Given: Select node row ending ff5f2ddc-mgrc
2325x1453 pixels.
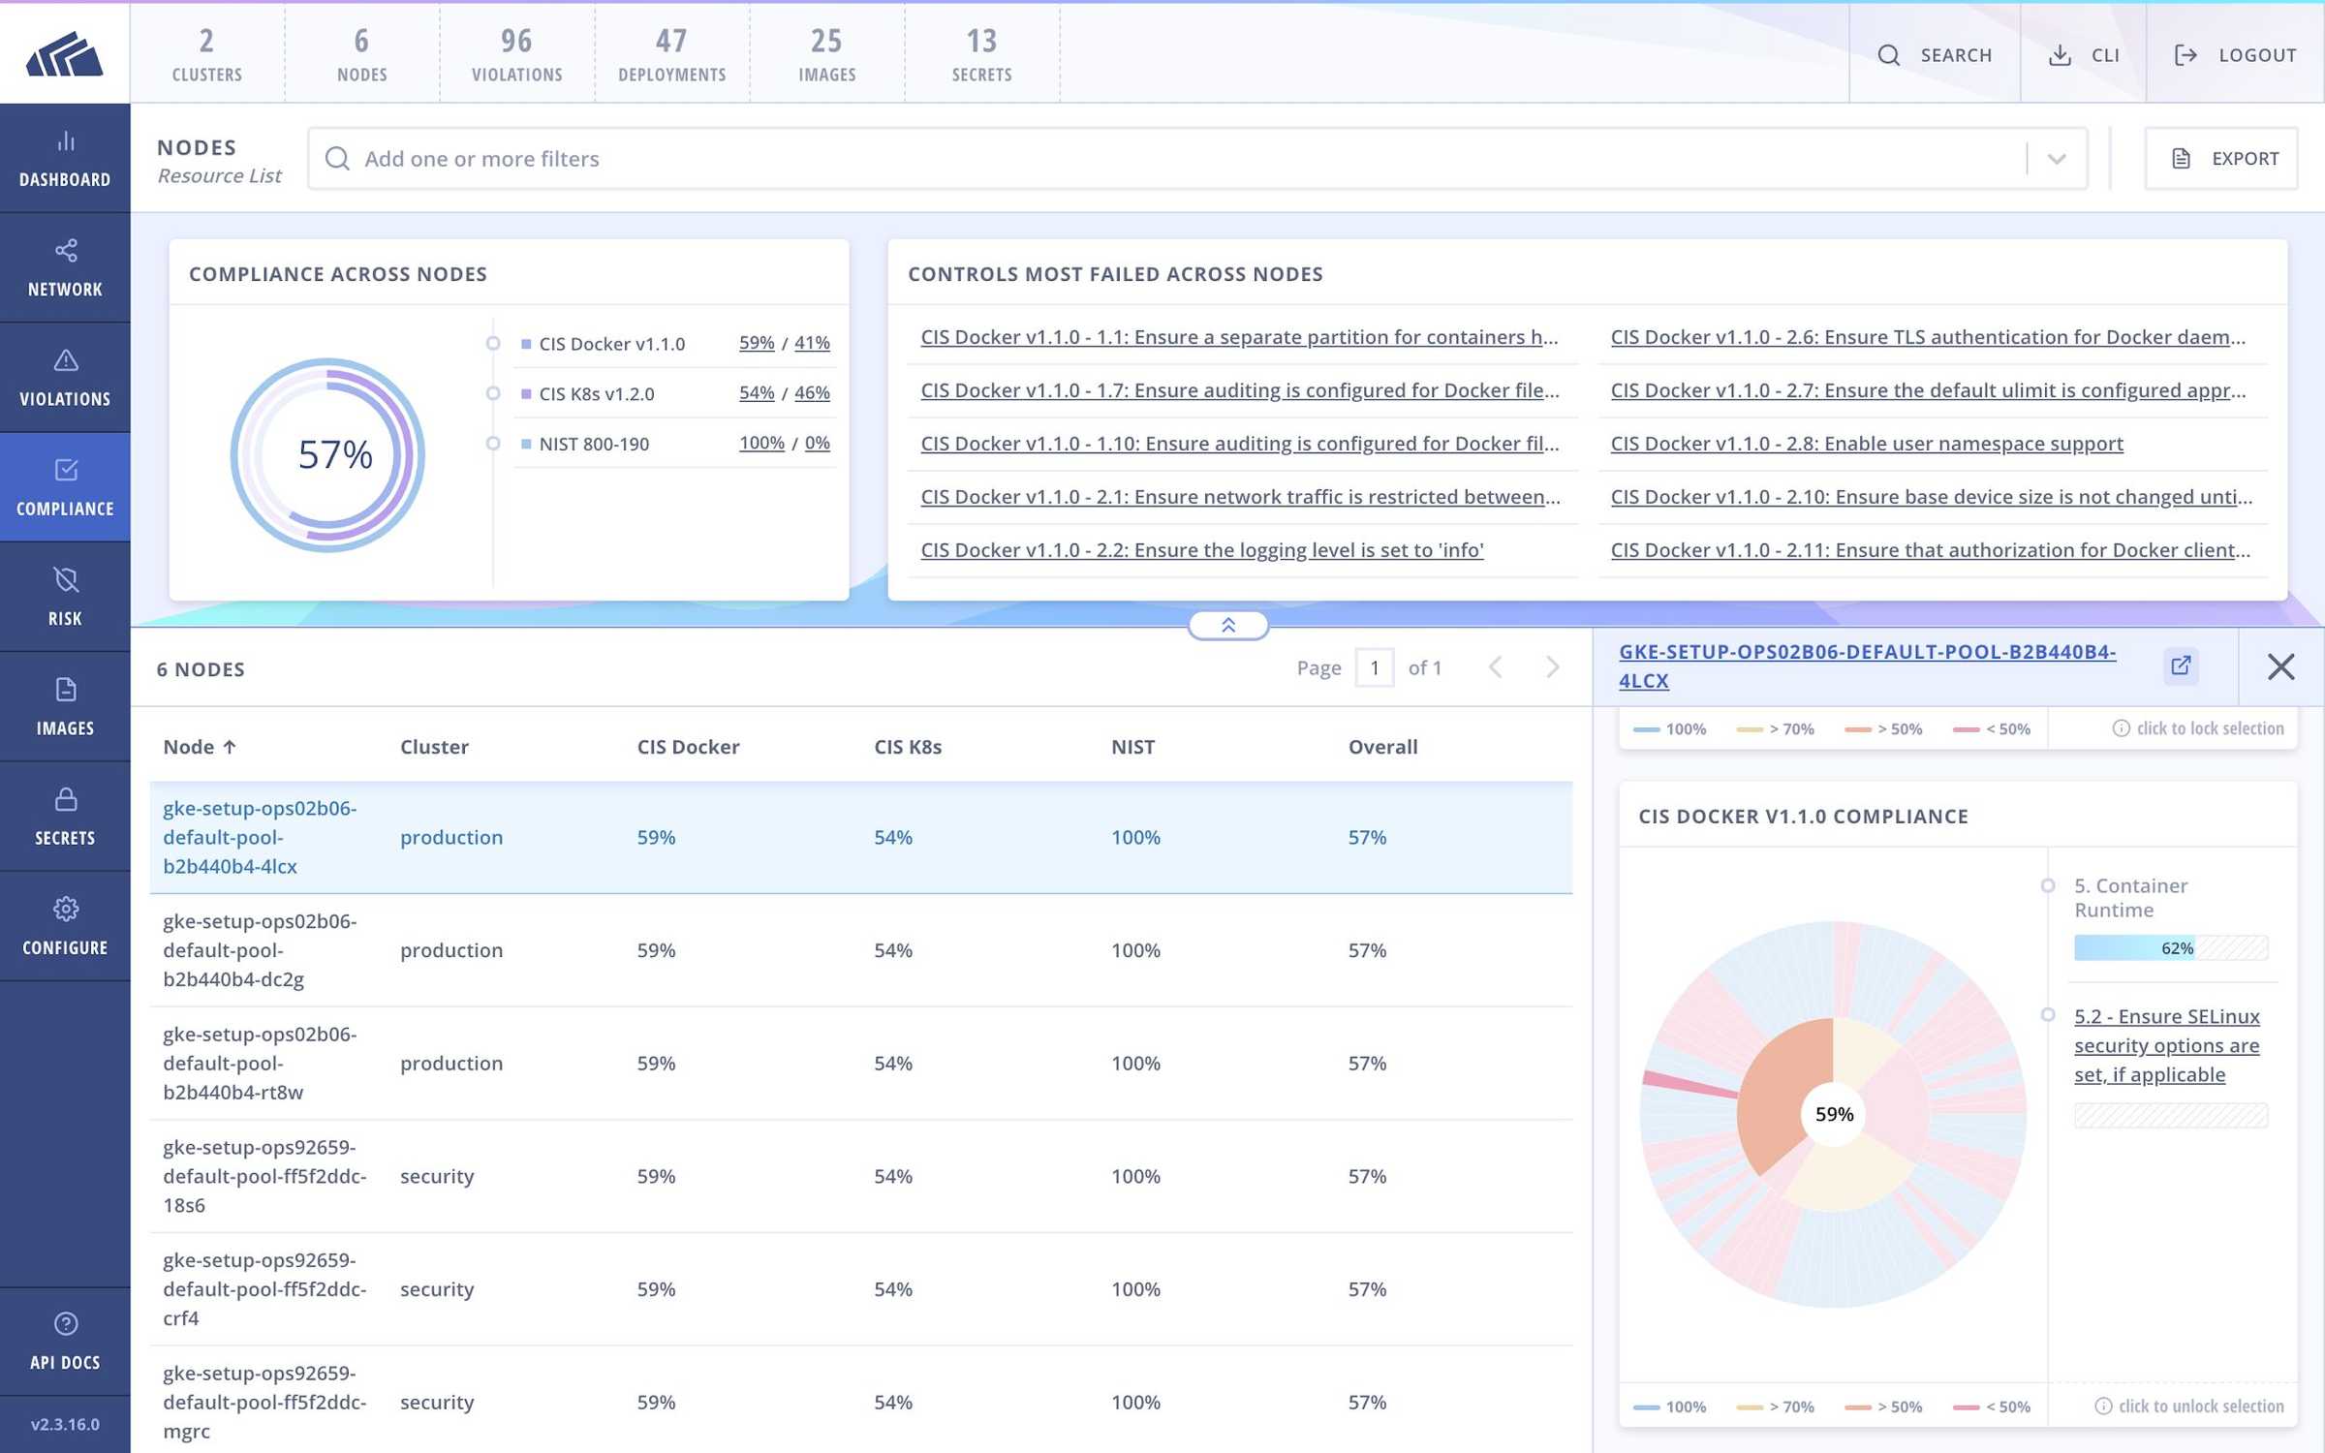Looking at the screenshot, I should coord(860,1402).
